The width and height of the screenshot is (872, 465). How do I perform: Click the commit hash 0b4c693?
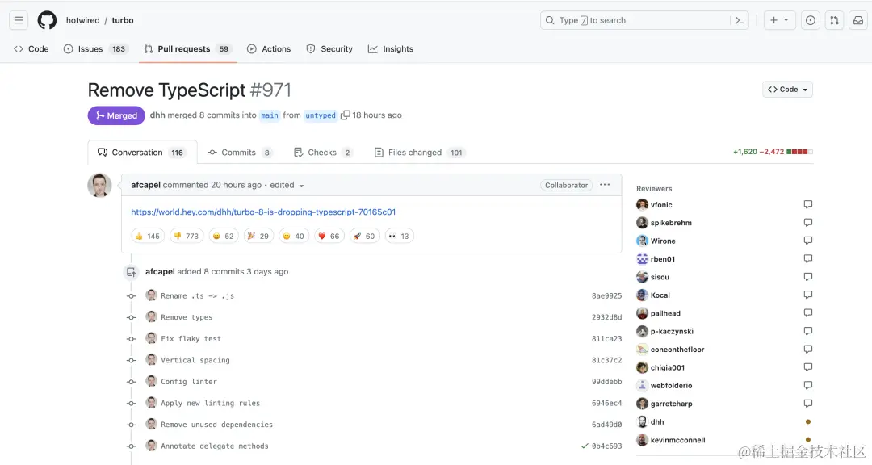[606, 446]
